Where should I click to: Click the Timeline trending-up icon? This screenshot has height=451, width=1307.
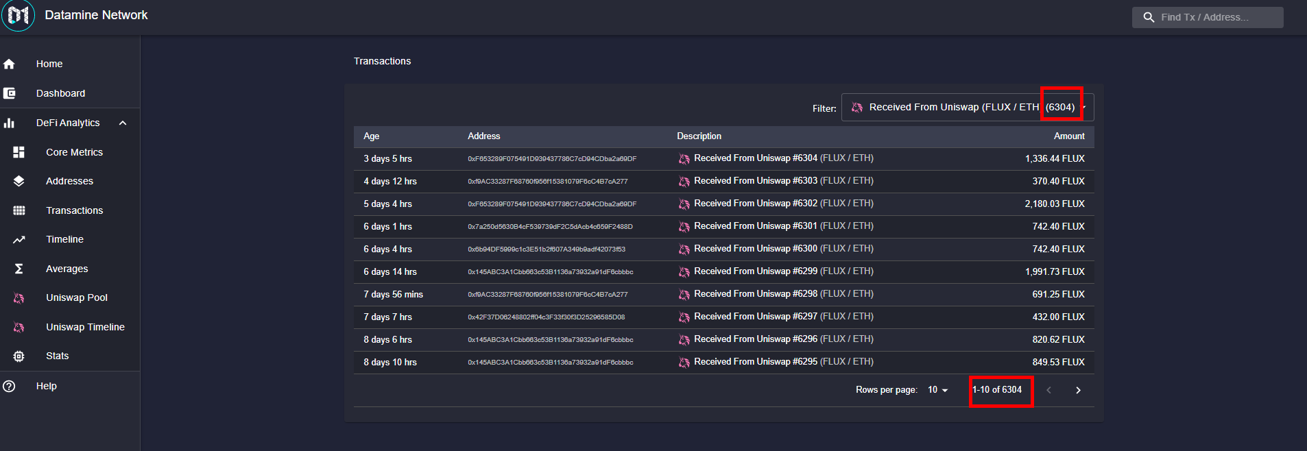pyautogui.click(x=19, y=239)
